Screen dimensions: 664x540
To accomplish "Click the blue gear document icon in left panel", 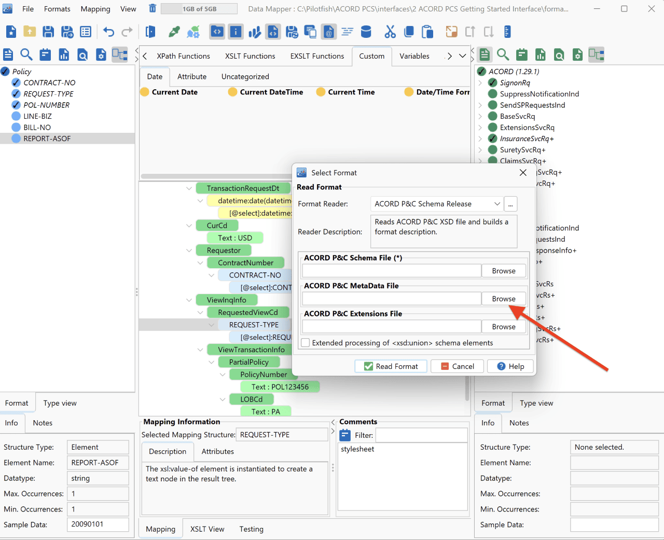I will pyautogui.click(x=101, y=54).
